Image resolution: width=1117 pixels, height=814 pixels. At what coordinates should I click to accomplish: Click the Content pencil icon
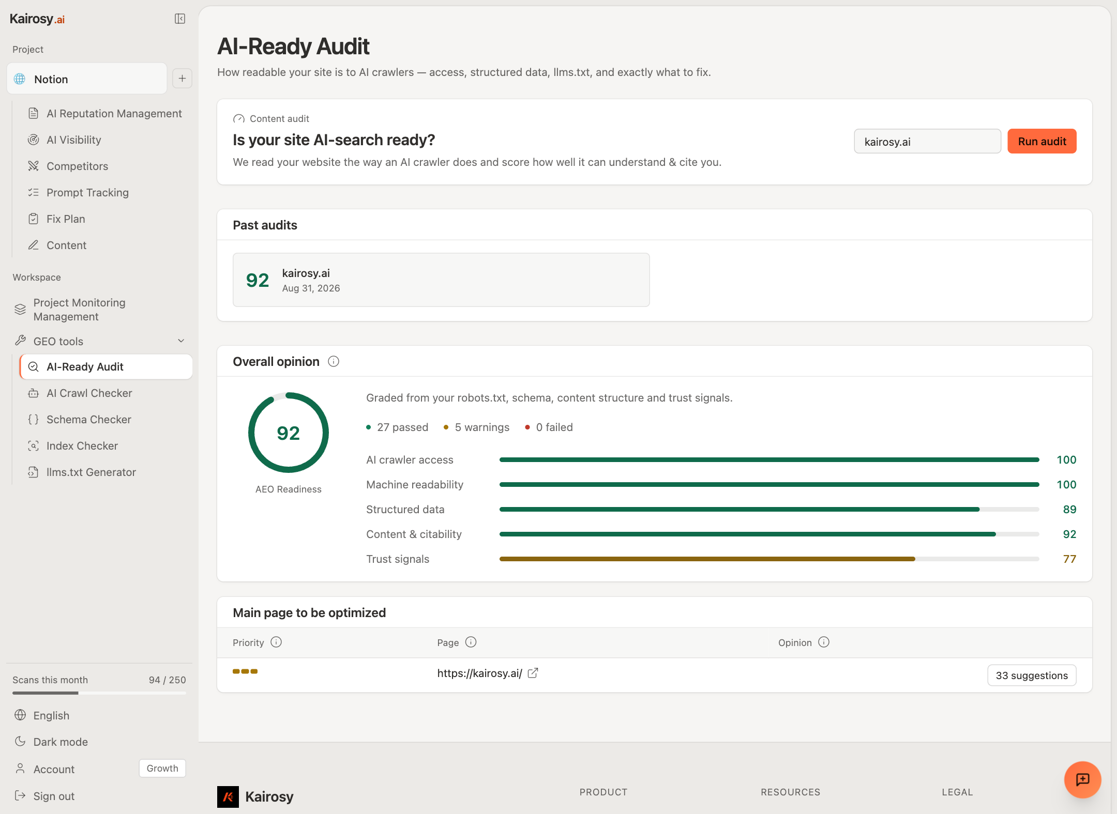(34, 245)
